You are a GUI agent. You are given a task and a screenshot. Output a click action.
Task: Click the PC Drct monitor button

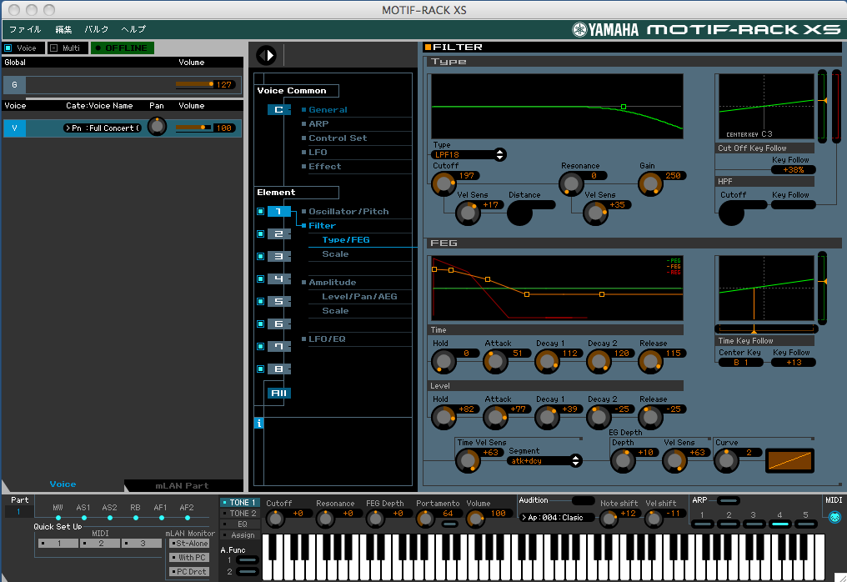tap(189, 572)
